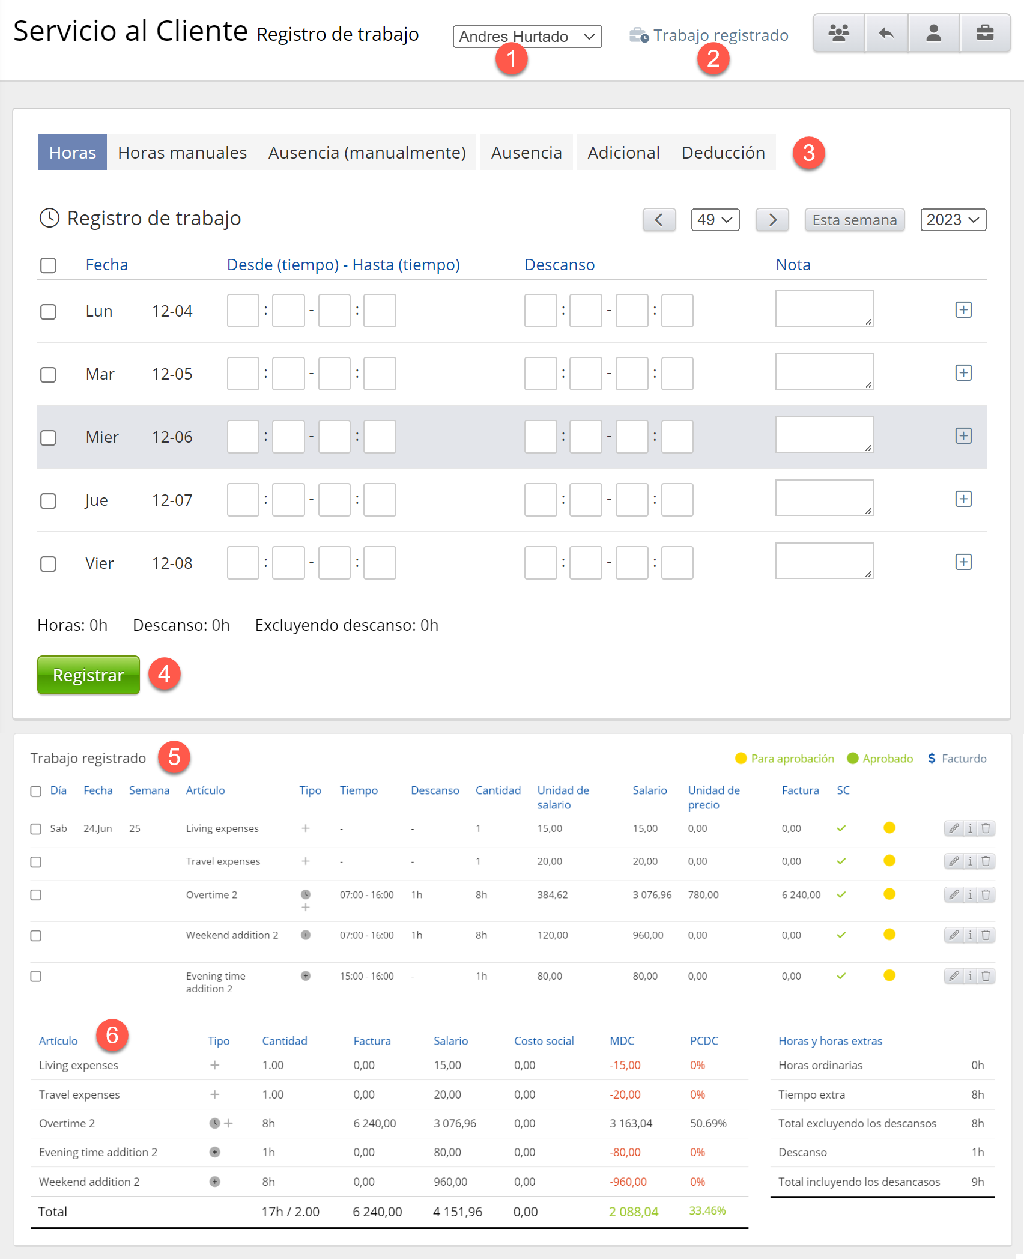The image size is (1024, 1259).
Task: Select the Deducción tab
Action: coord(723,153)
